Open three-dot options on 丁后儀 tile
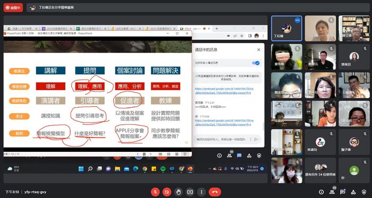Screen dimensions: 372x198 click(x=297, y=20)
